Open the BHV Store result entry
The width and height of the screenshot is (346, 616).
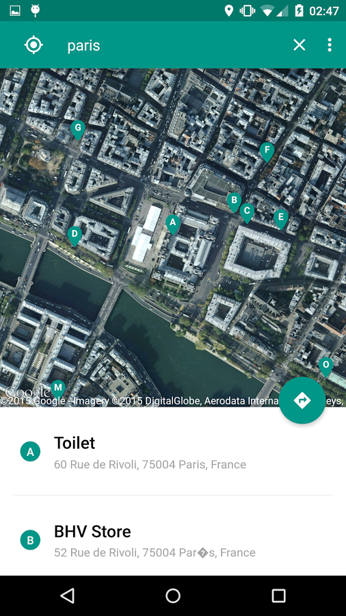click(173, 540)
